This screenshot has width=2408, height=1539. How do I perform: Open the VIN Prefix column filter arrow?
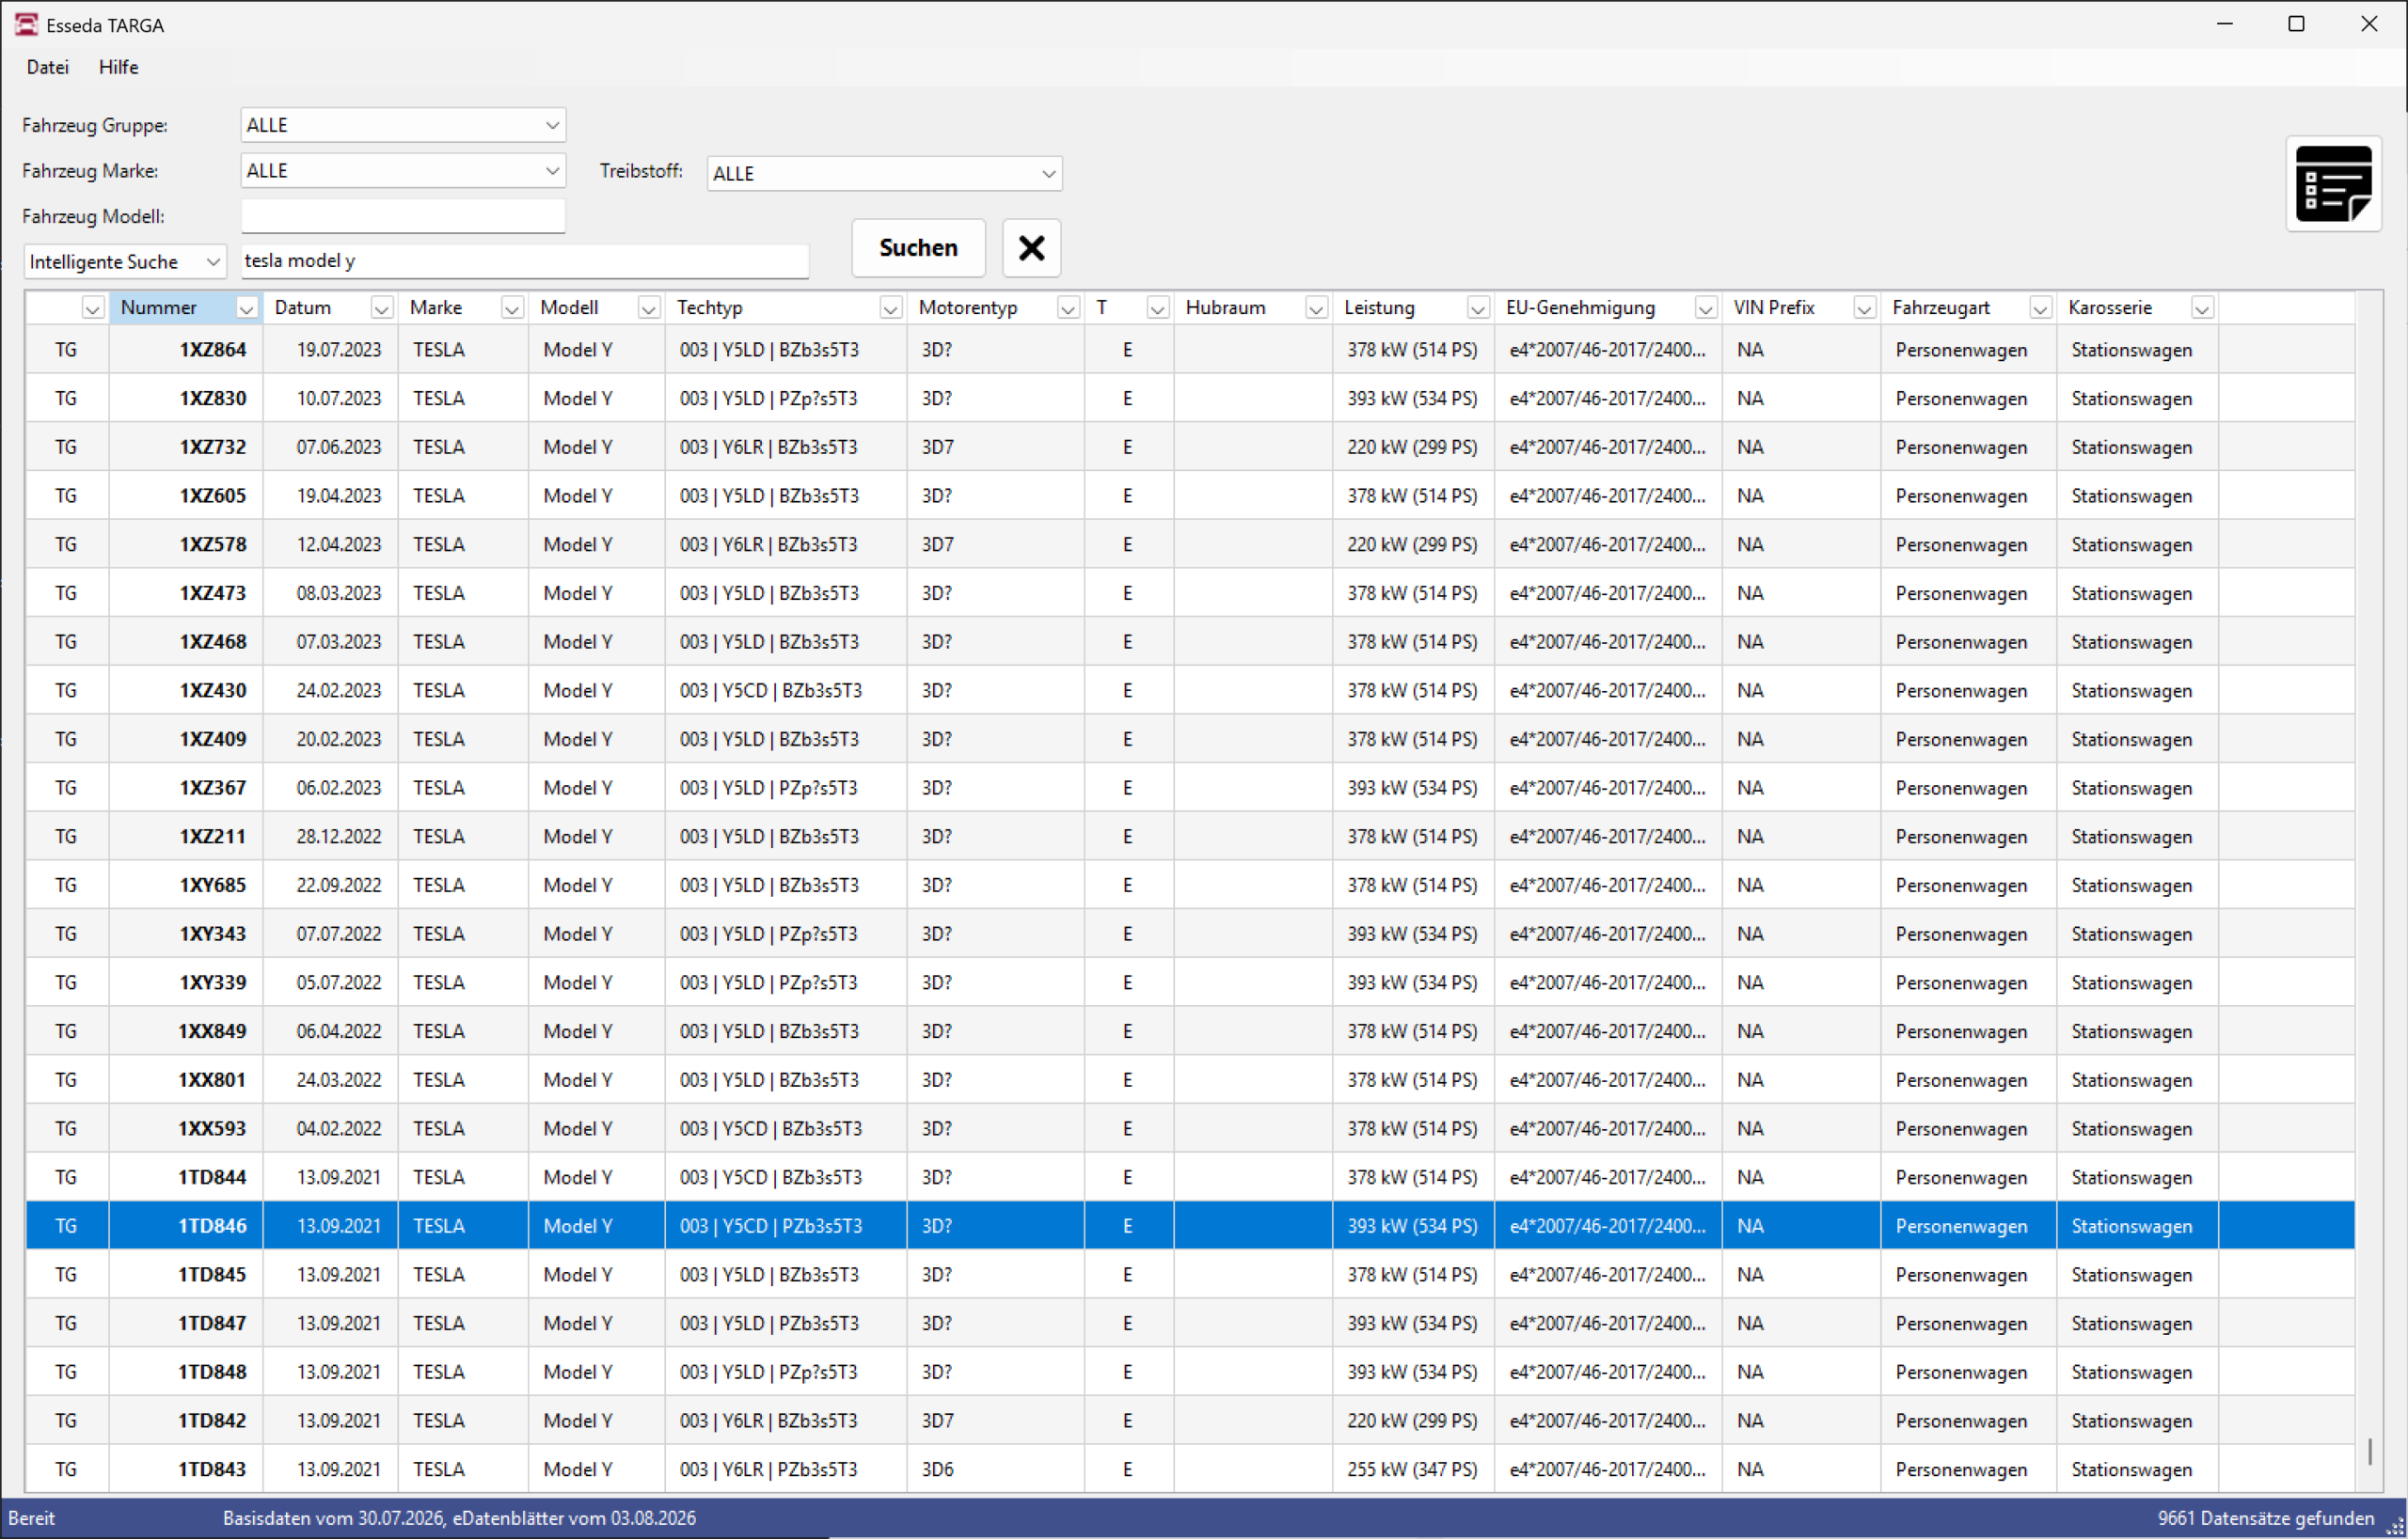coord(1864,308)
